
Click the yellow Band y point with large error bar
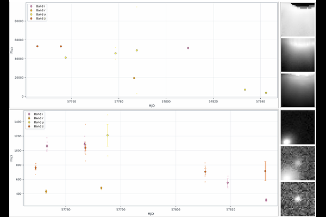coord(108,136)
